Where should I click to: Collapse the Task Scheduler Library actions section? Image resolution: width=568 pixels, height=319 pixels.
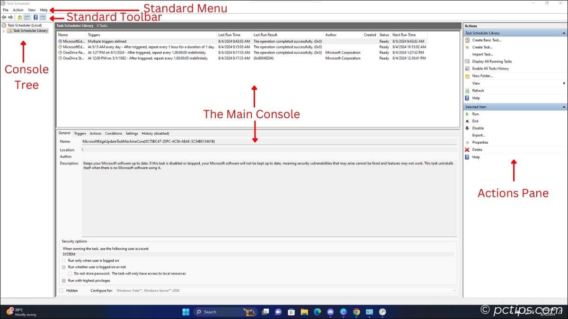click(x=563, y=32)
